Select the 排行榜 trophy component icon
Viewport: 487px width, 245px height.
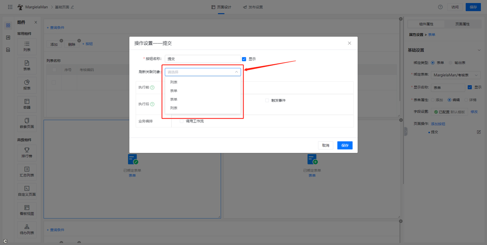[27, 150]
